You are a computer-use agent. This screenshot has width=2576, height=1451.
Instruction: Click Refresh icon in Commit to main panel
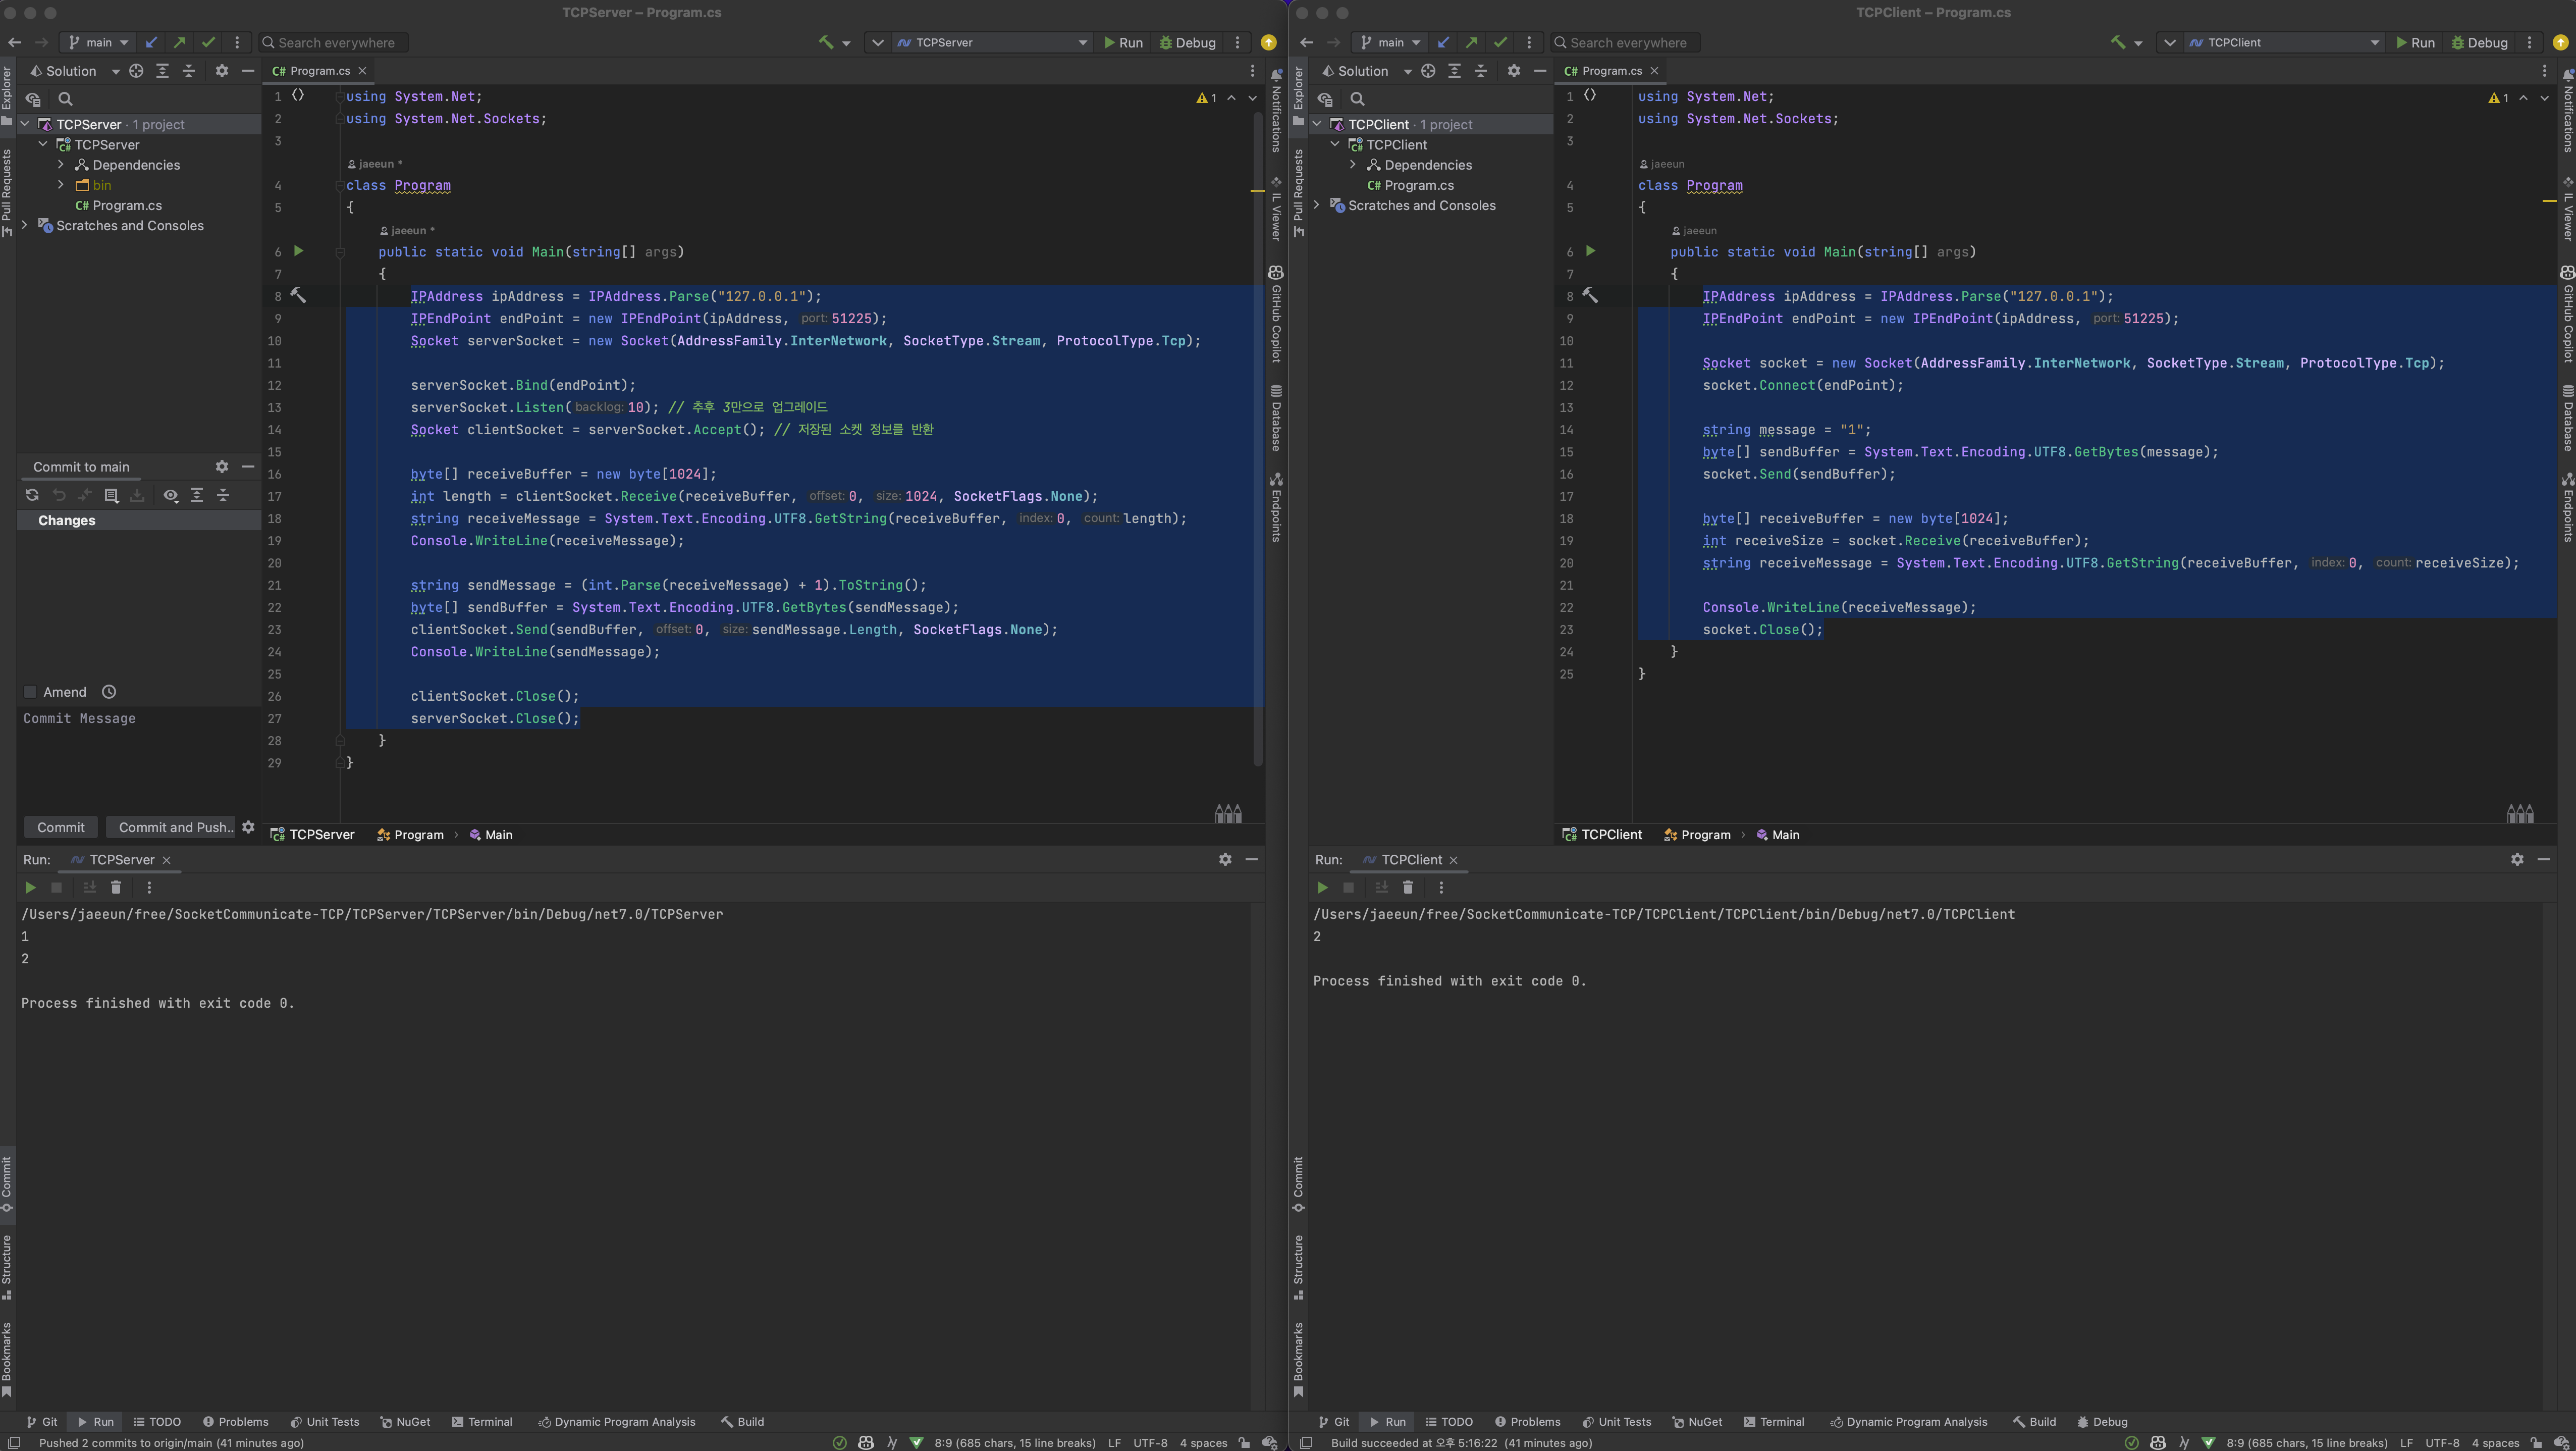click(32, 495)
